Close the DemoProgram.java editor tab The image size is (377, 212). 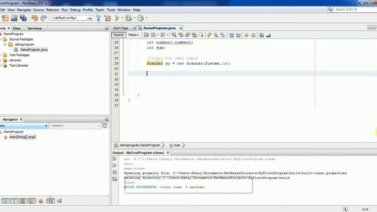pos(181,28)
